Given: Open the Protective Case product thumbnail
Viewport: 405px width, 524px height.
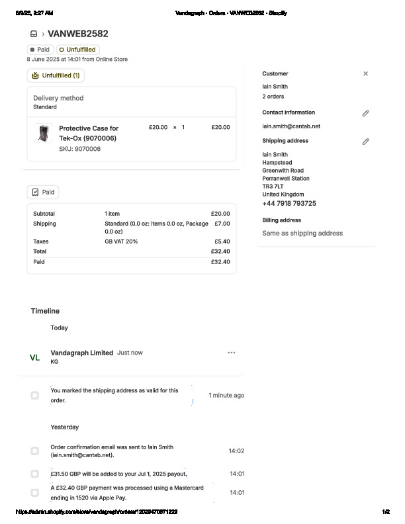Looking at the screenshot, I should 44,133.
